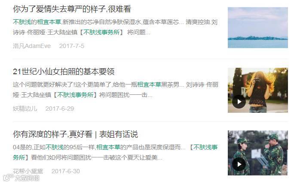Viewport: 297px width, 184px height.
Task: Open article 21世纪小仙女拍照的基本要领
Action: click(x=64, y=72)
